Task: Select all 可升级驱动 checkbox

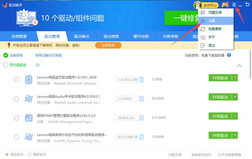Action: [6, 65]
